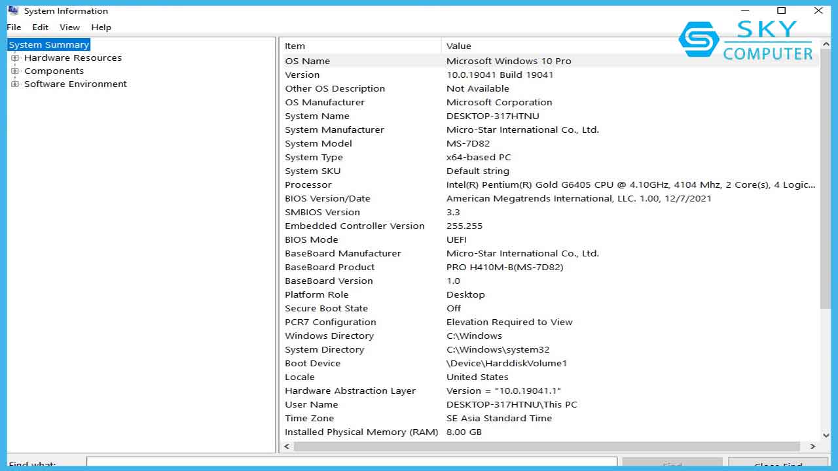Select the BaseBoard Manufacturer row
The image size is (838, 471).
click(550, 253)
